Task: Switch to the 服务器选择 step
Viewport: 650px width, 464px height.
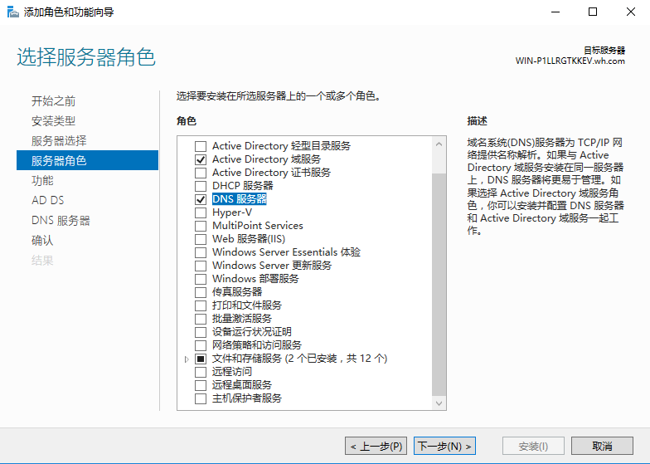Action: pos(58,141)
